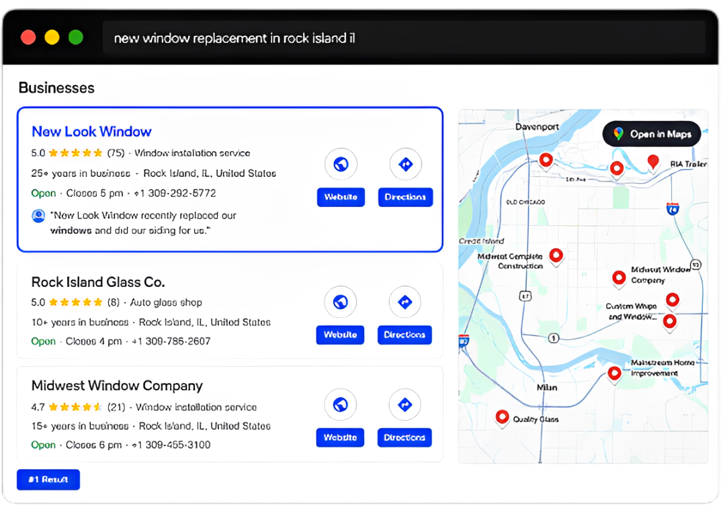Click Rock Island Glass Co. directions icon
Image resolution: width=721 pixels, height=512 pixels.
405,302
